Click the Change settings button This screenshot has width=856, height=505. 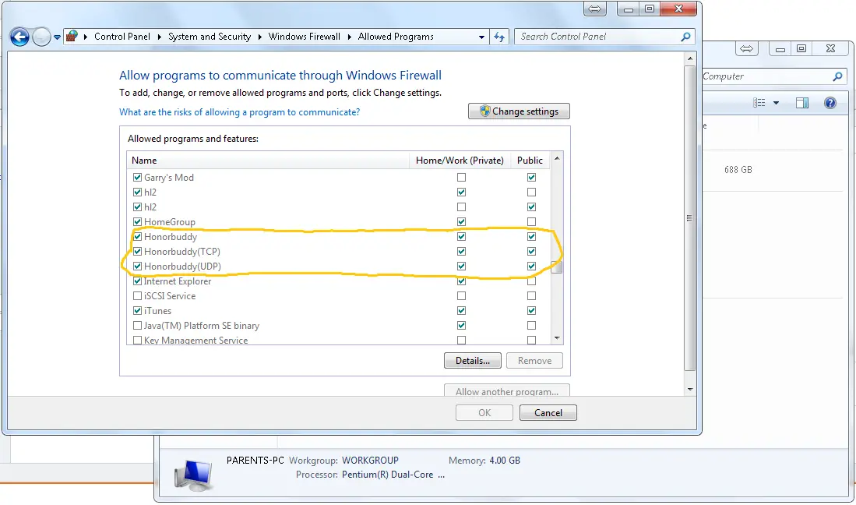pos(519,111)
